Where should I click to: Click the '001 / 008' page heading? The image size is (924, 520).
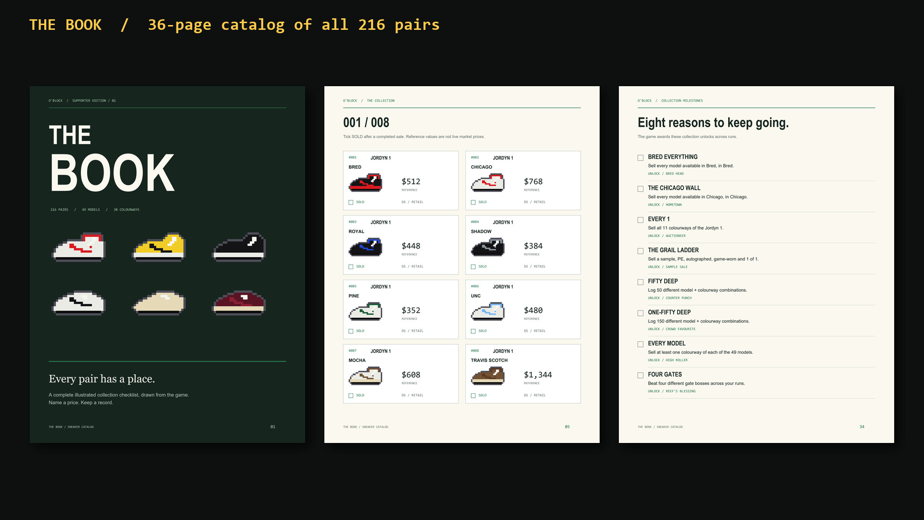(366, 123)
